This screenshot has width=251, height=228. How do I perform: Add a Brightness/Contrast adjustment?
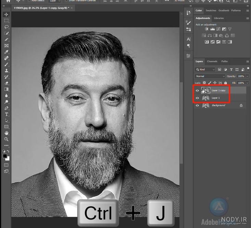click(206, 29)
